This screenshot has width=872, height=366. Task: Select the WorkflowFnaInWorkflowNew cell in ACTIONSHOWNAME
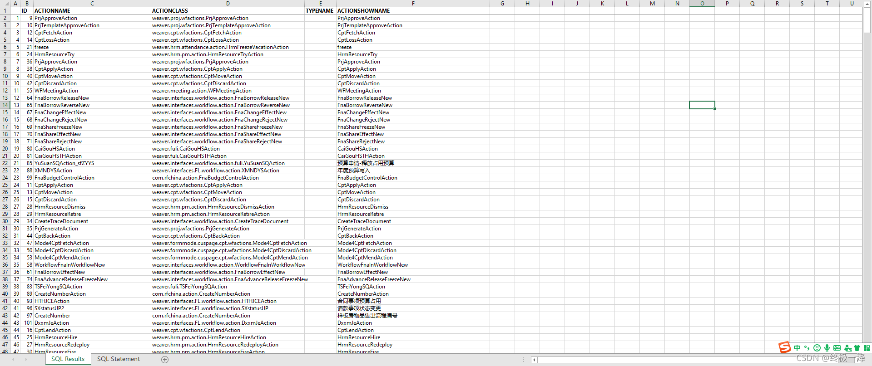(413, 265)
